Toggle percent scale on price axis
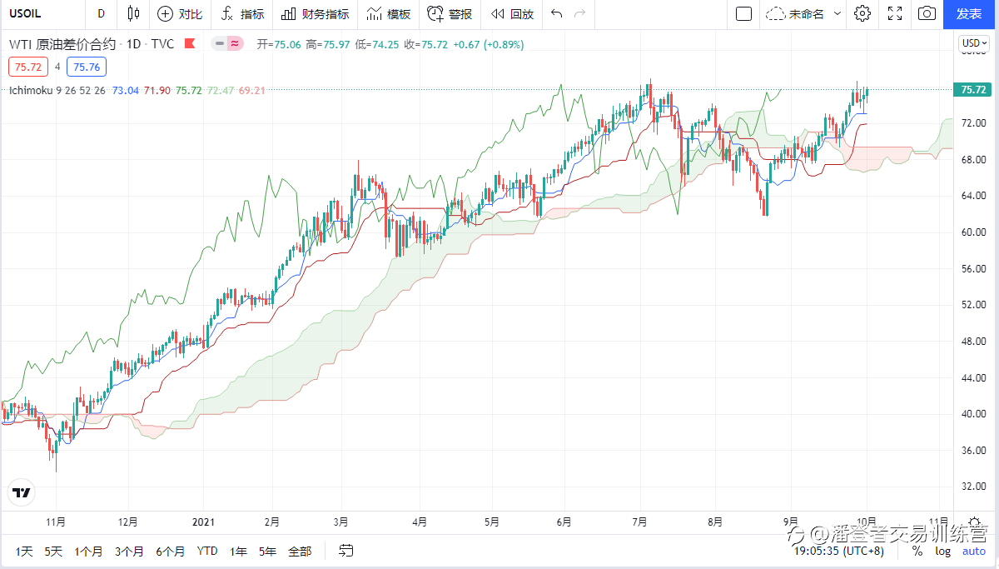The width and height of the screenshot is (999, 569). coord(917,551)
